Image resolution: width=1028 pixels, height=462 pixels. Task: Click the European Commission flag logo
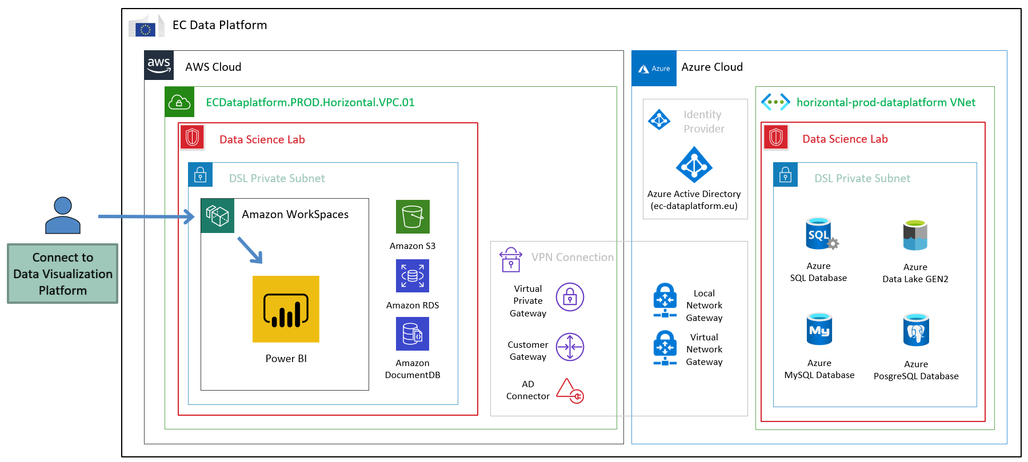(146, 26)
